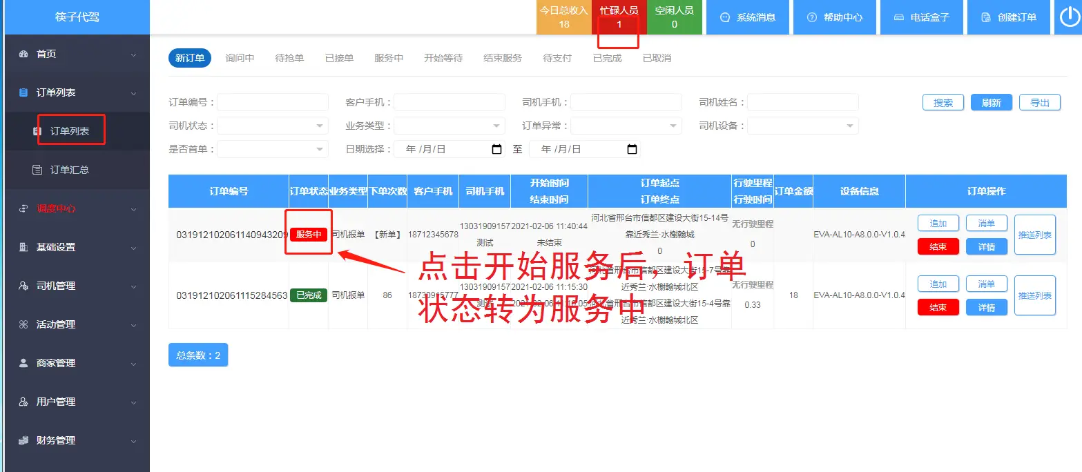Expand the 首页 sidebar chevron
Viewport: 1082px width, 472px height.
[x=133, y=55]
